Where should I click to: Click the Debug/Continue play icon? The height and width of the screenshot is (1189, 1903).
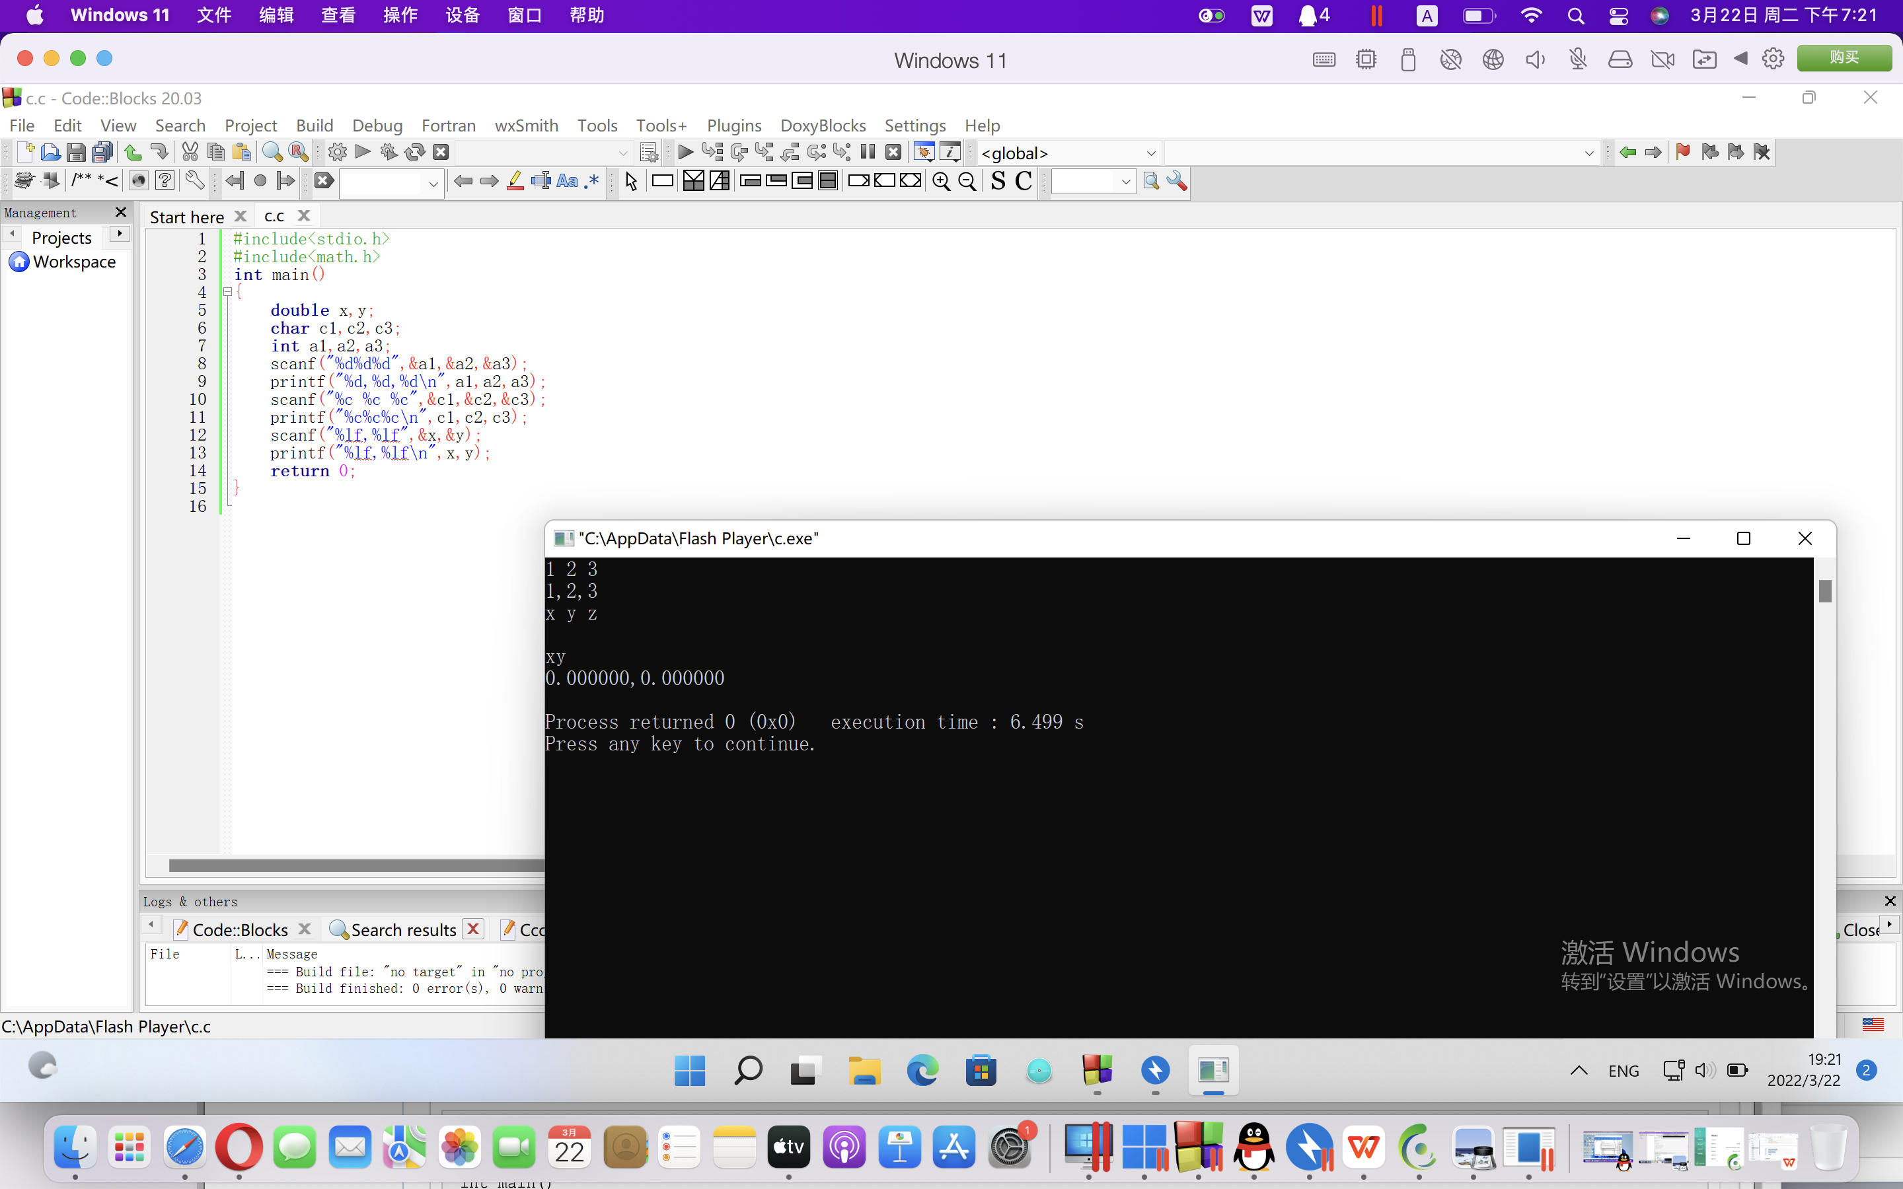(685, 153)
